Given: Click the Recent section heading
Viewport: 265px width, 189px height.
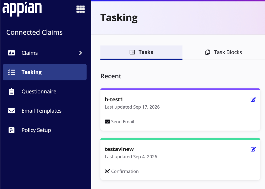Looking at the screenshot, I should coord(111,76).
